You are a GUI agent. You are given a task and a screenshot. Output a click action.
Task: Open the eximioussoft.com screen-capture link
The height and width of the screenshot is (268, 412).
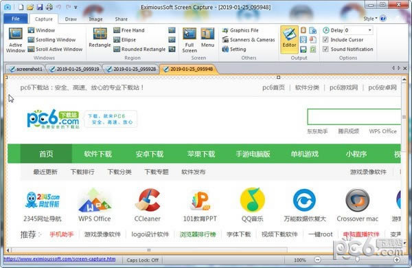click(x=60, y=259)
